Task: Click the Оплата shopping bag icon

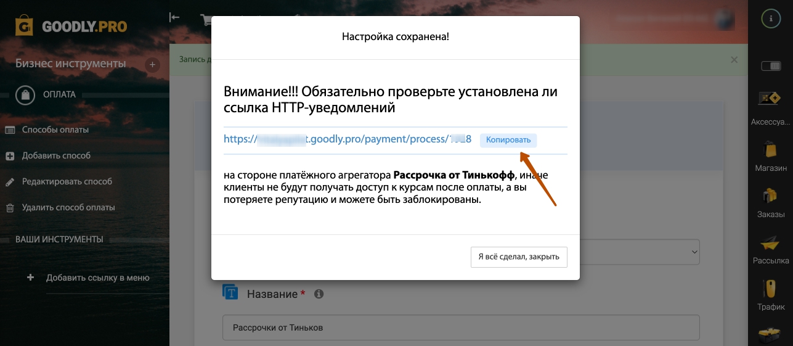Action: click(x=25, y=95)
